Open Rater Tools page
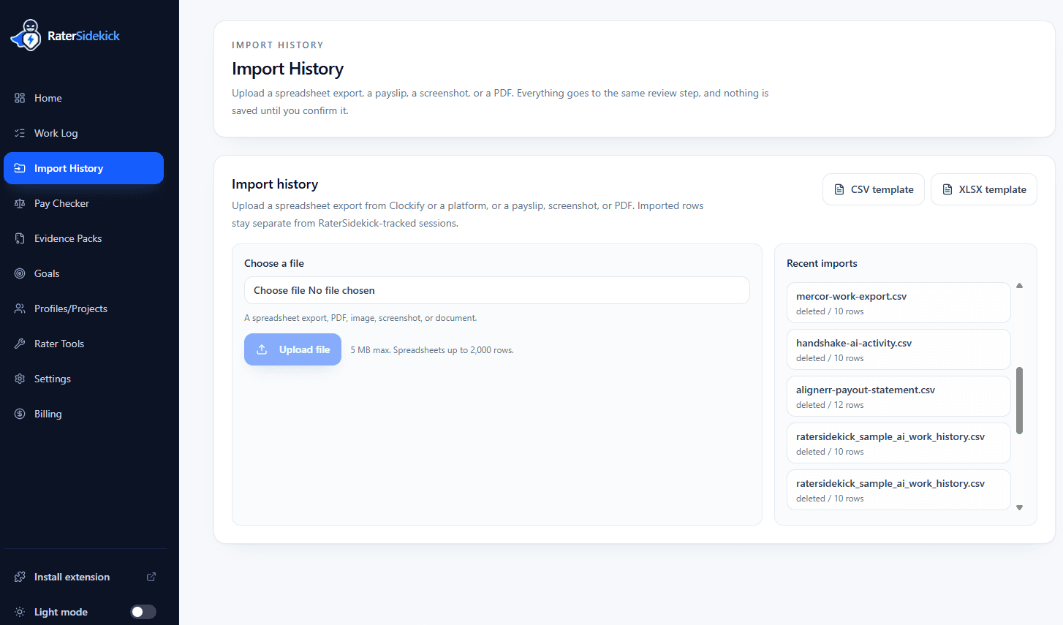 [83, 344]
